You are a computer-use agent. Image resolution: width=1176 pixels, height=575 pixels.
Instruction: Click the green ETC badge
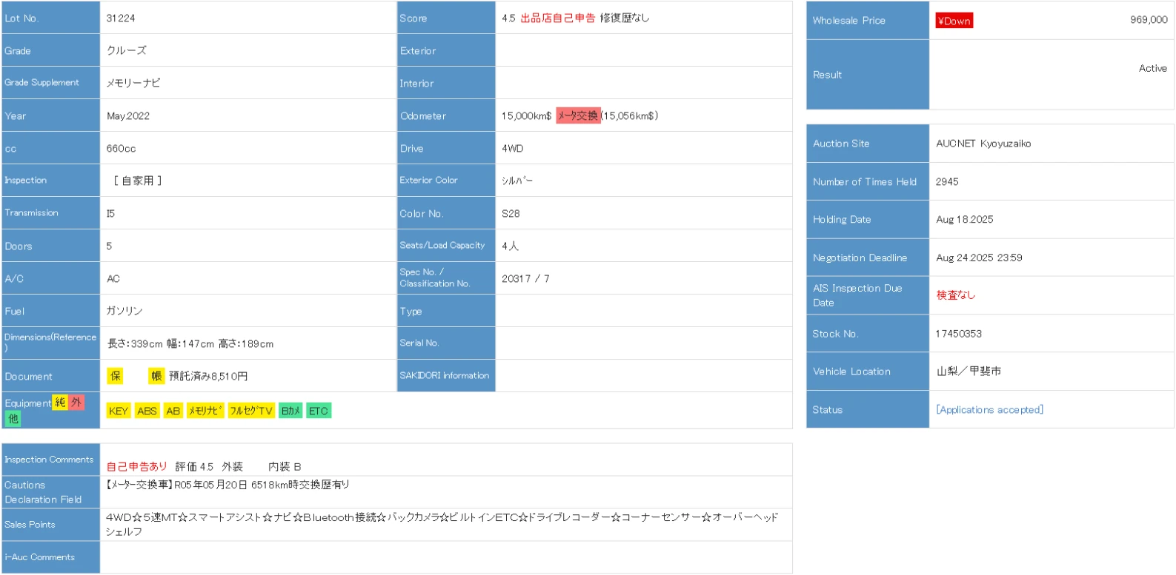point(318,411)
